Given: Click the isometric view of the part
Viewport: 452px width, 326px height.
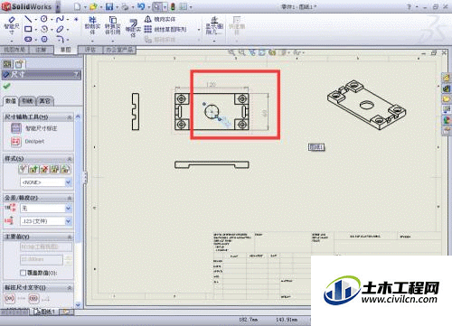Looking at the screenshot, I should (x=366, y=105).
